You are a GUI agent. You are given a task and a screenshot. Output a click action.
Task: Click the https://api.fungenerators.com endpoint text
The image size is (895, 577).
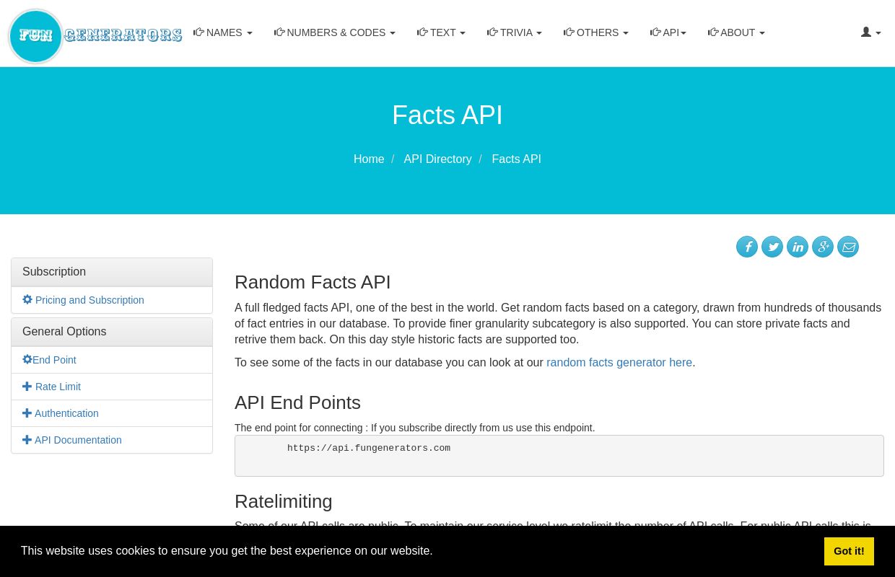(x=369, y=448)
